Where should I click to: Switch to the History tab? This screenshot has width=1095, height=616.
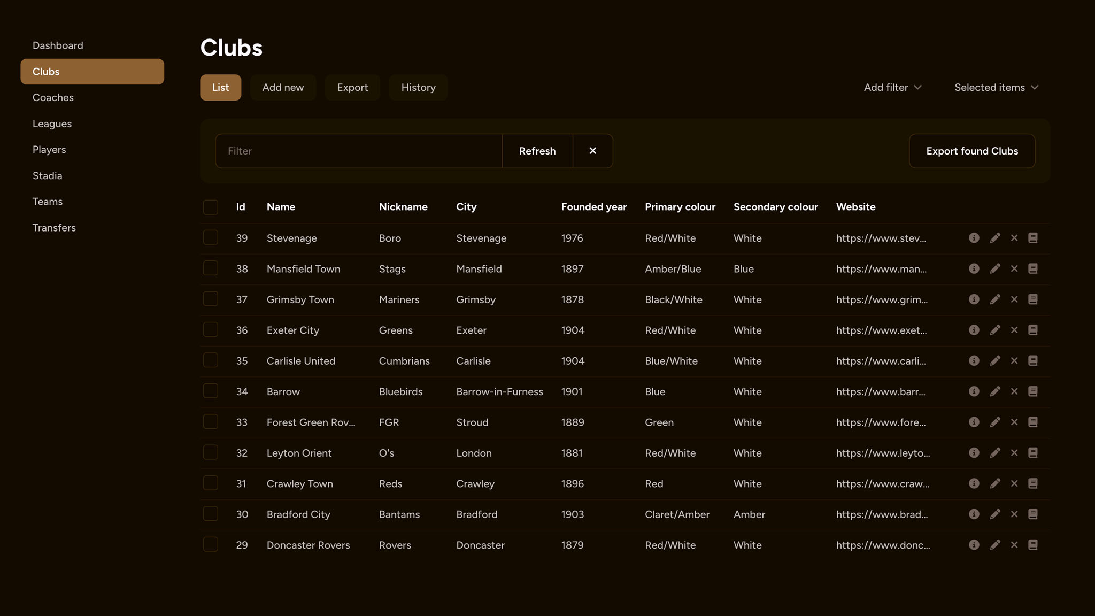click(418, 87)
